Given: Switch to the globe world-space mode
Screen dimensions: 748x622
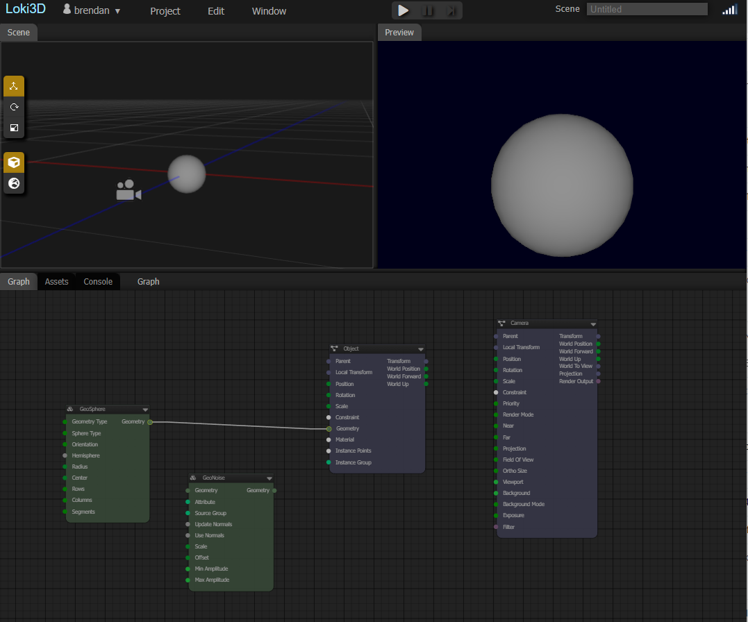Looking at the screenshot, I should (14, 183).
